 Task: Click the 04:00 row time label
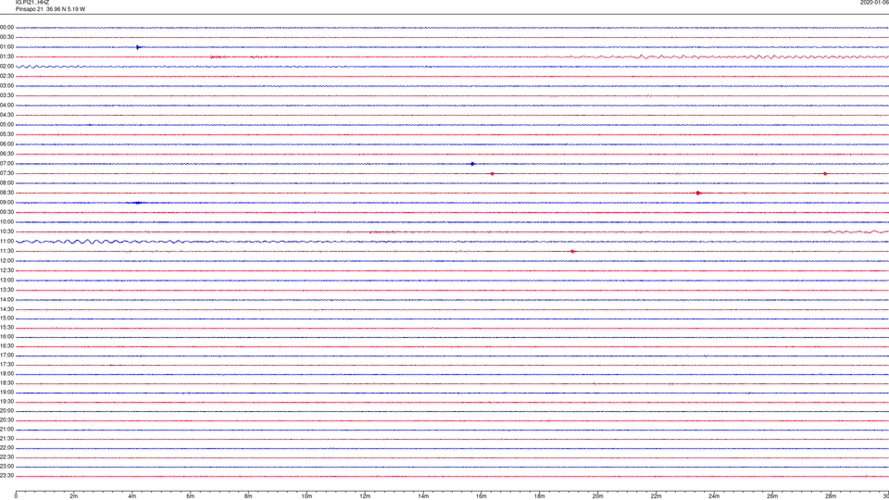pos(6,106)
